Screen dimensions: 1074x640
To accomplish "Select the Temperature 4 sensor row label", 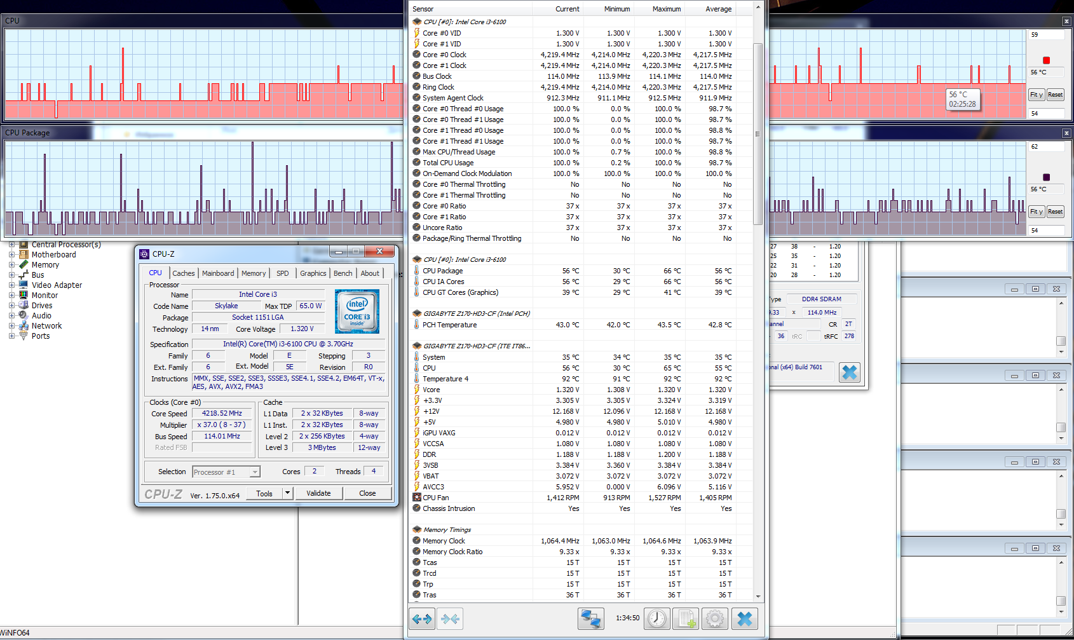I will click(445, 379).
